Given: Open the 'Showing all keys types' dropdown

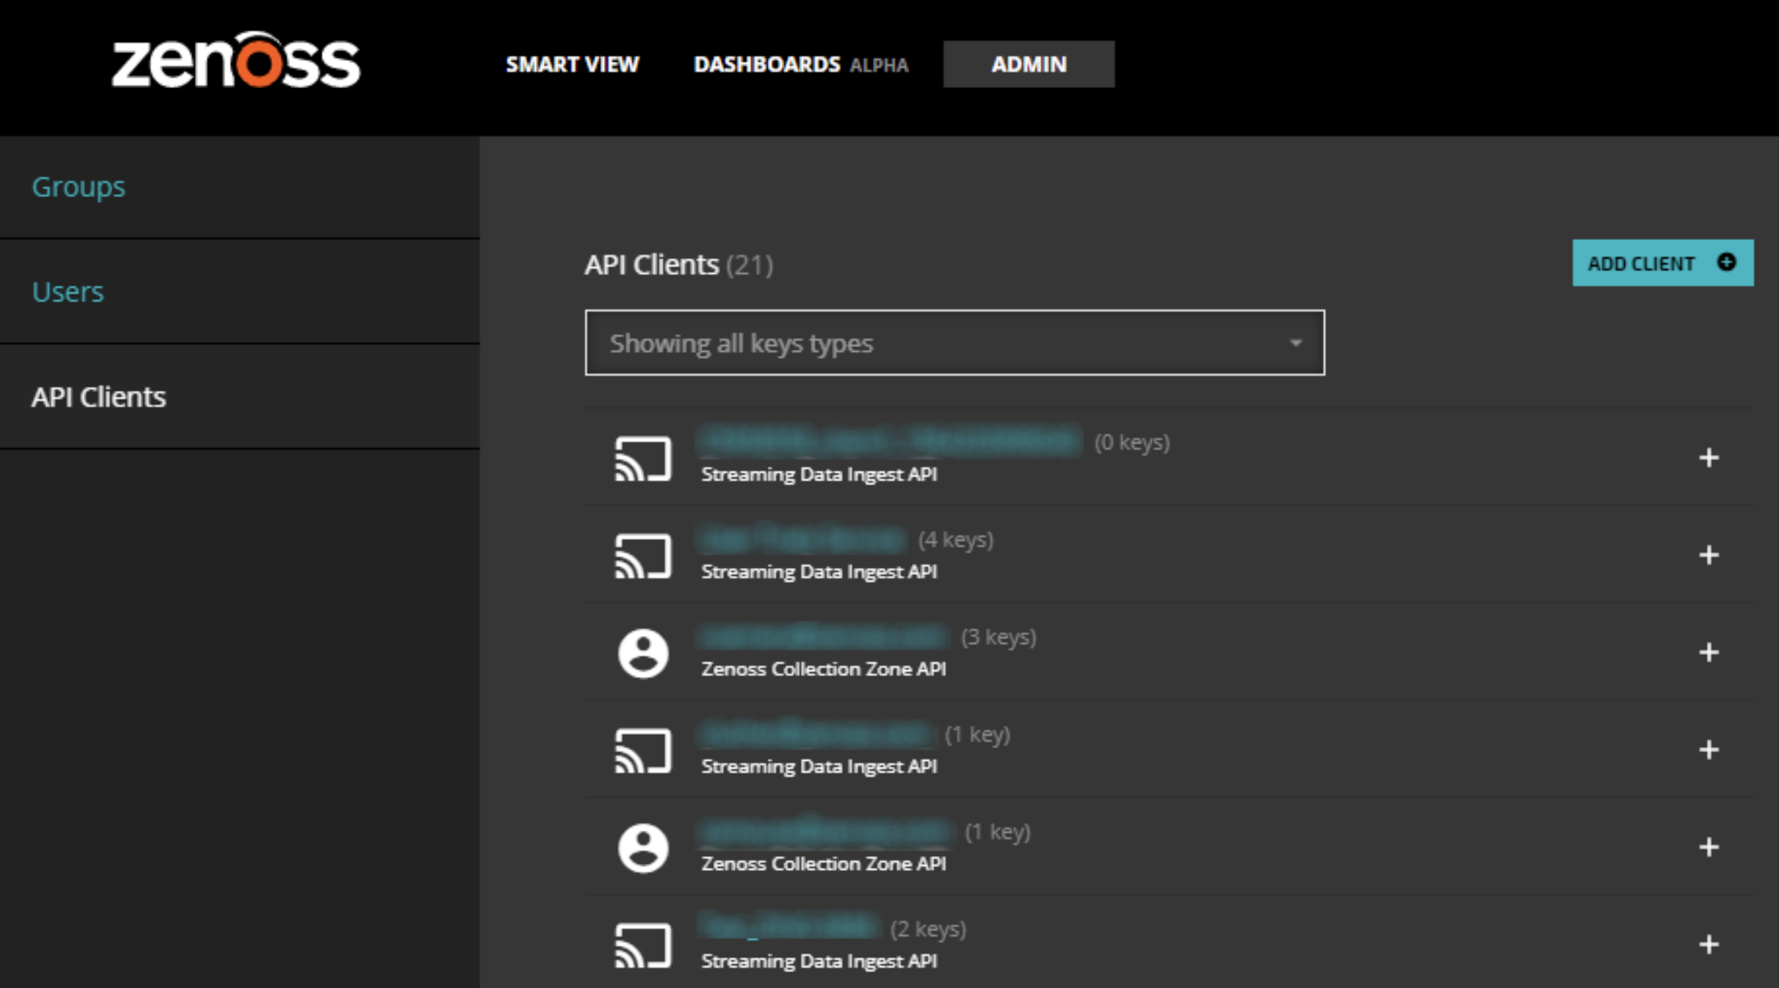Looking at the screenshot, I should click(x=954, y=343).
